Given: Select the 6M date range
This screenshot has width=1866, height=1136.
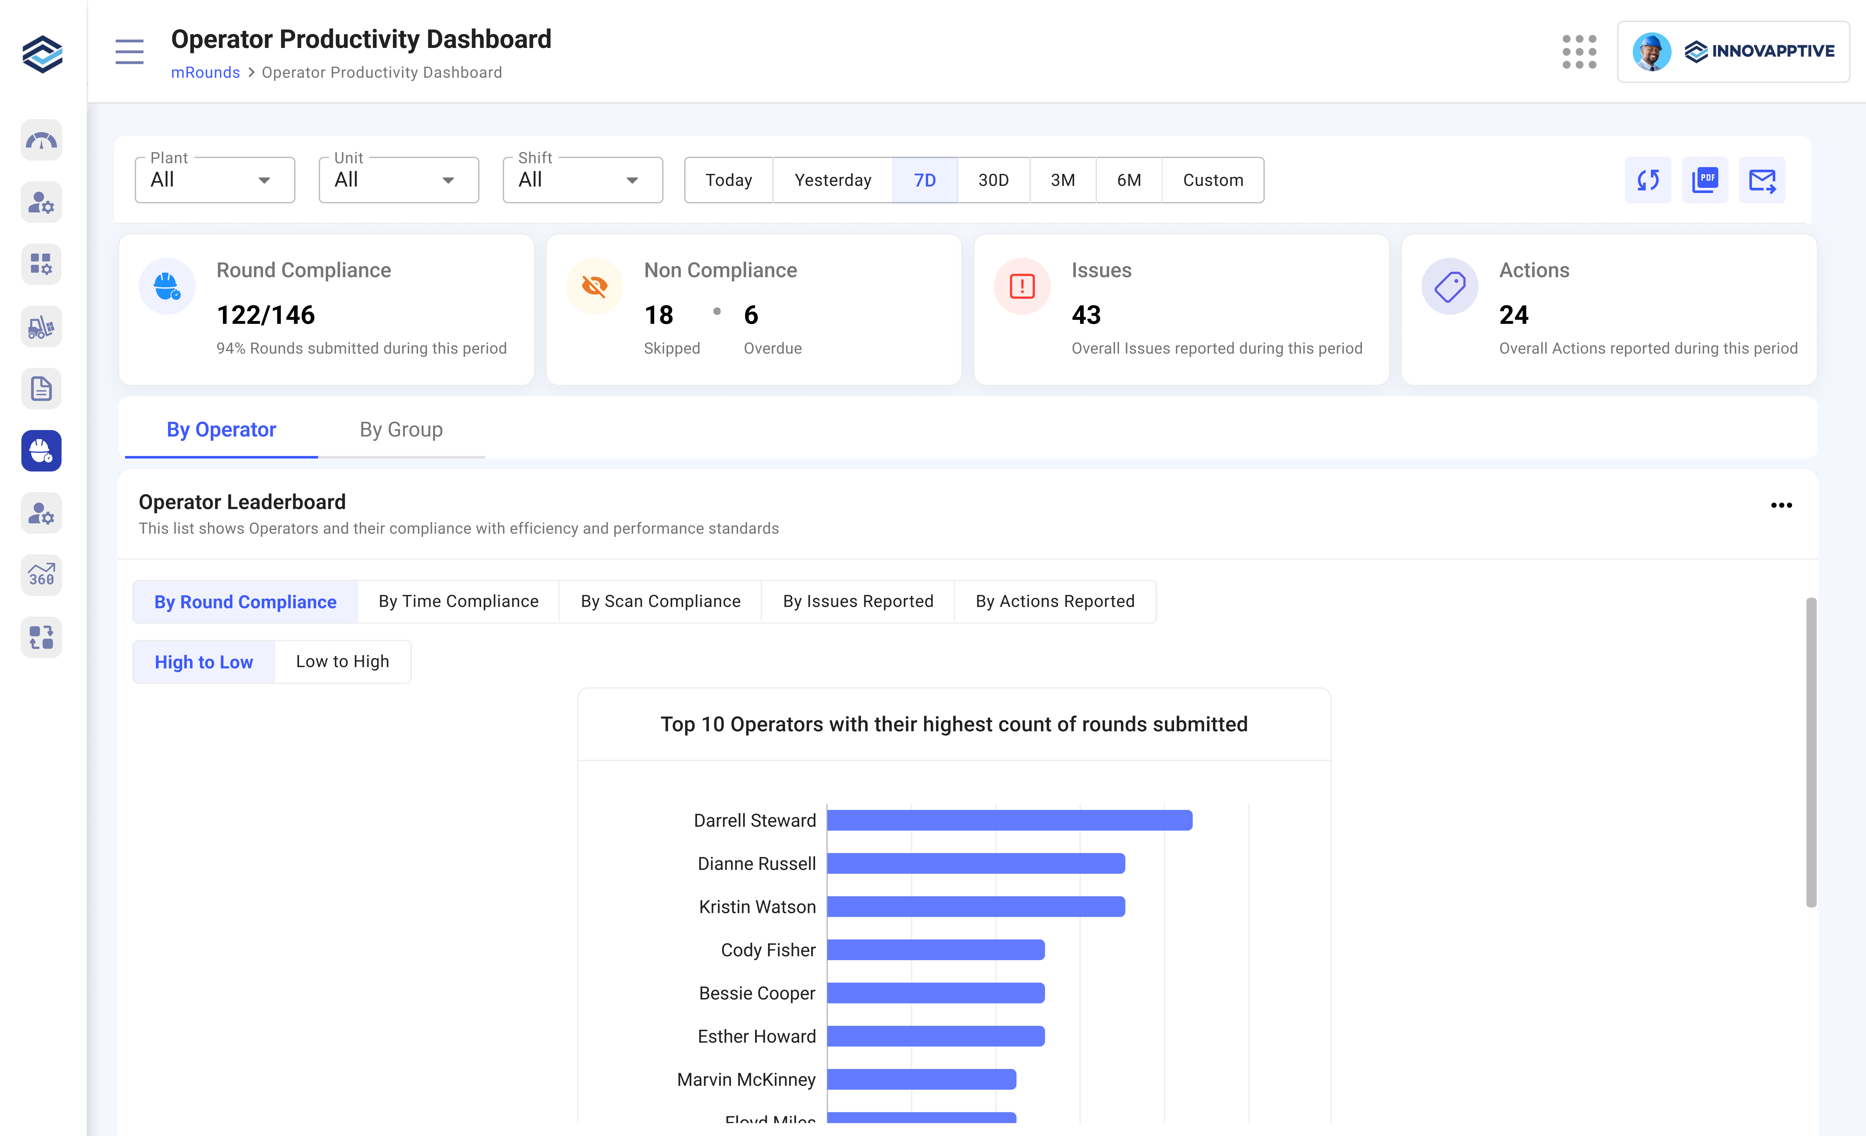Looking at the screenshot, I should tap(1128, 180).
